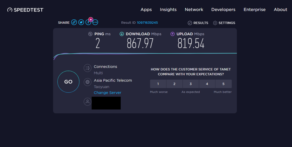Click the Multi connections text

[x=98, y=73]
